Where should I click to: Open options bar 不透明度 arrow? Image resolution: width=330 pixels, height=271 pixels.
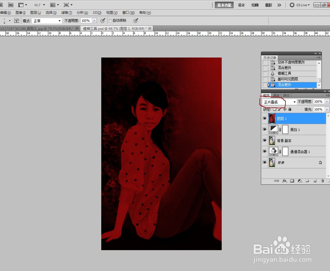coord(94,20)
